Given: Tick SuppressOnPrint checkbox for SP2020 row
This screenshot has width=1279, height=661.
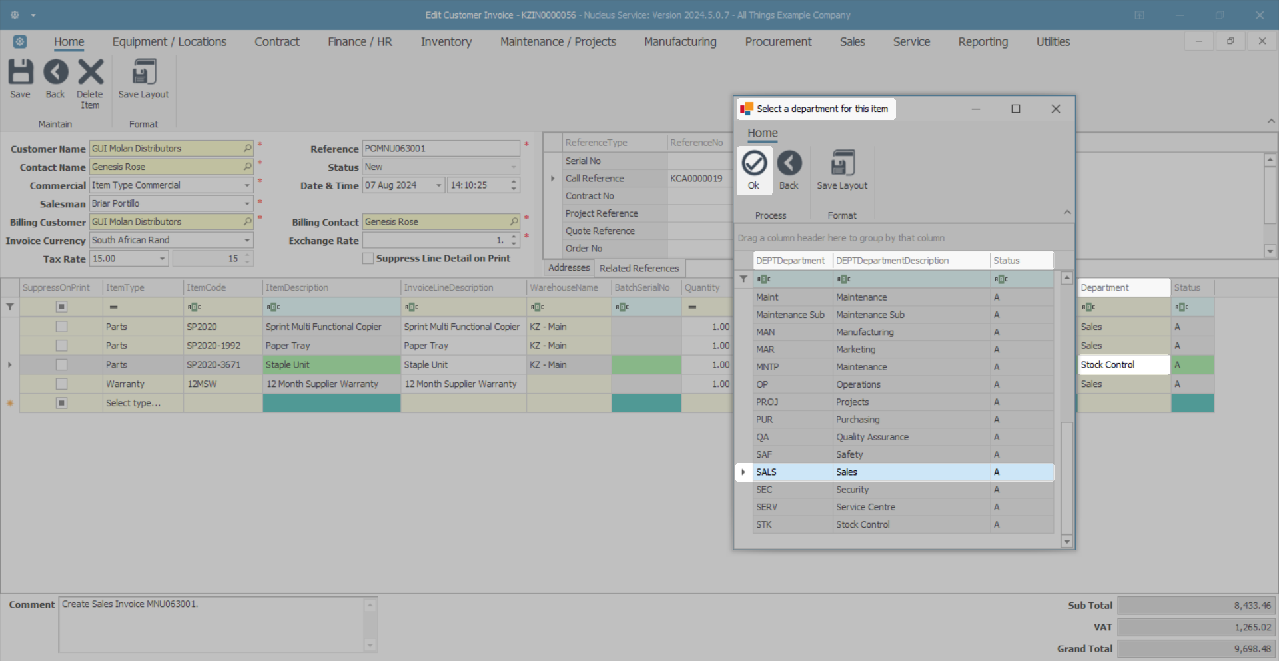Looking at the screenshot, I should click(x=61, y=327).
